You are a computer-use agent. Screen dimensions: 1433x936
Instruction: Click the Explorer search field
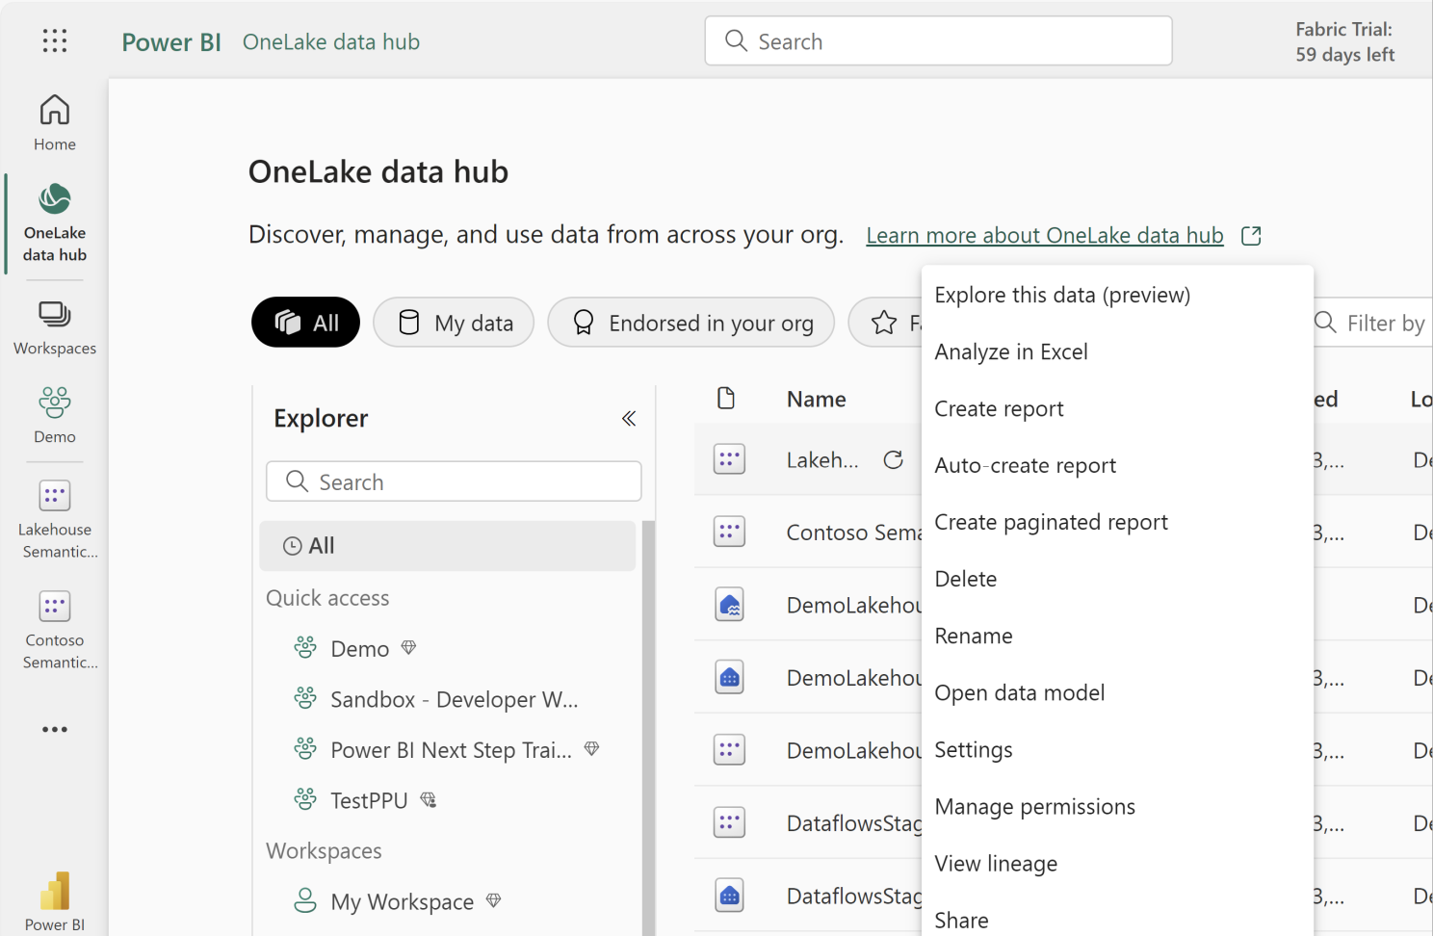[454, 481]
